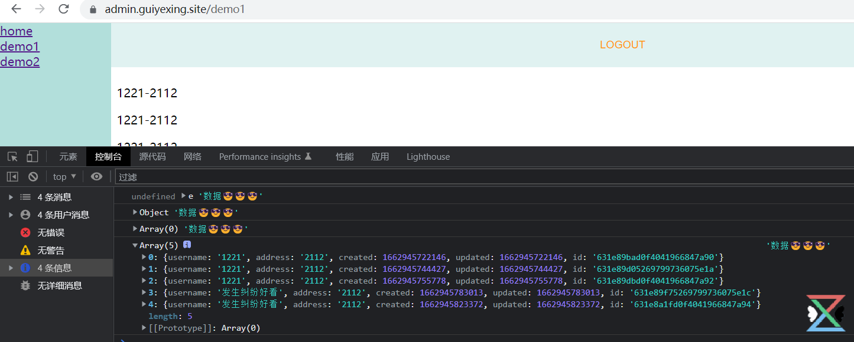
Task: Select the 无错误 errors filter
Action: click(x=51, y=232)
